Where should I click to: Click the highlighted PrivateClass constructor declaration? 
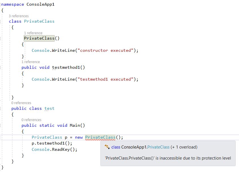39,38
